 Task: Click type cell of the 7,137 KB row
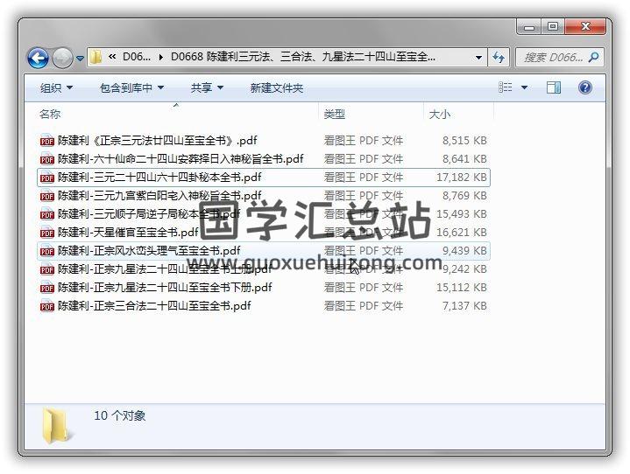click(x=364, y=306)
